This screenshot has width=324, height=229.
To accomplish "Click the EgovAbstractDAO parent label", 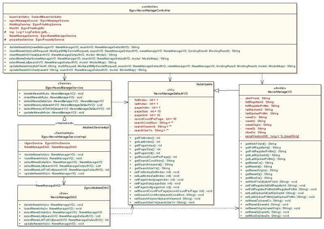I will pos(97,188).
